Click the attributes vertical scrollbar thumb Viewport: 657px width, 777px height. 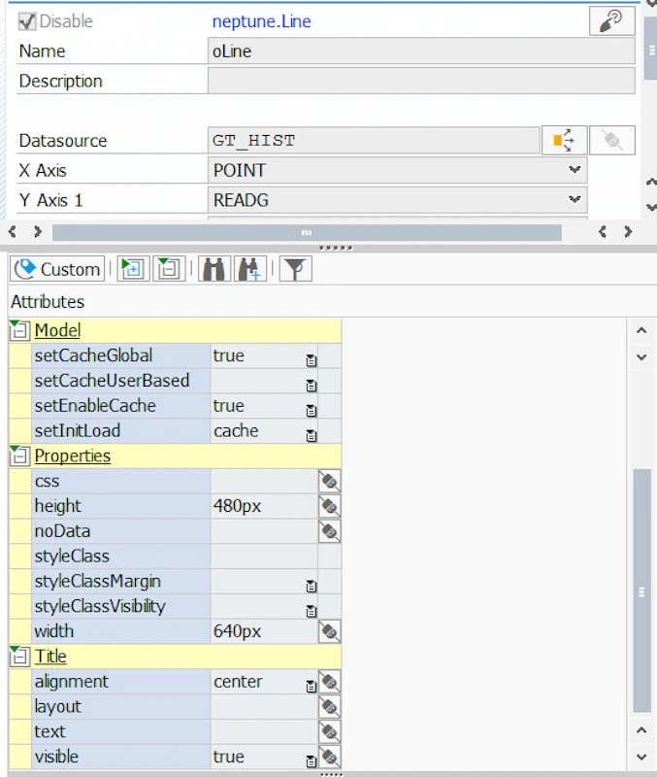click(641, 591)
